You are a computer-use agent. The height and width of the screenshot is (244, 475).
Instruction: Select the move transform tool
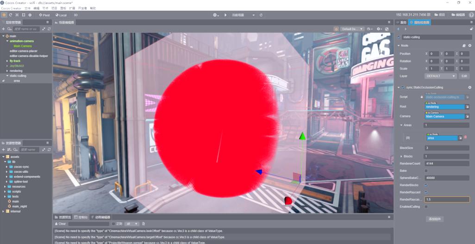[4, 15]
